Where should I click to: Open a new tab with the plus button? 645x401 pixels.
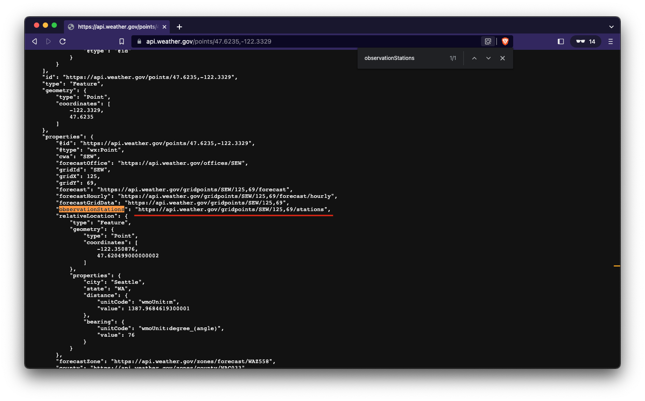coord(179,27)
